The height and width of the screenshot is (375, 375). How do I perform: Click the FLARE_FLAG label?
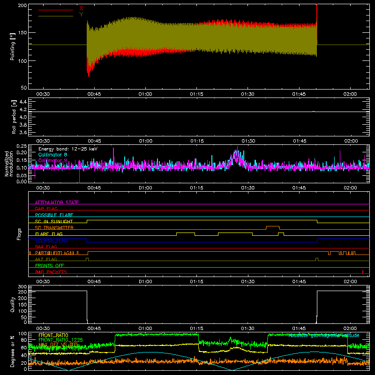[49, 234]
